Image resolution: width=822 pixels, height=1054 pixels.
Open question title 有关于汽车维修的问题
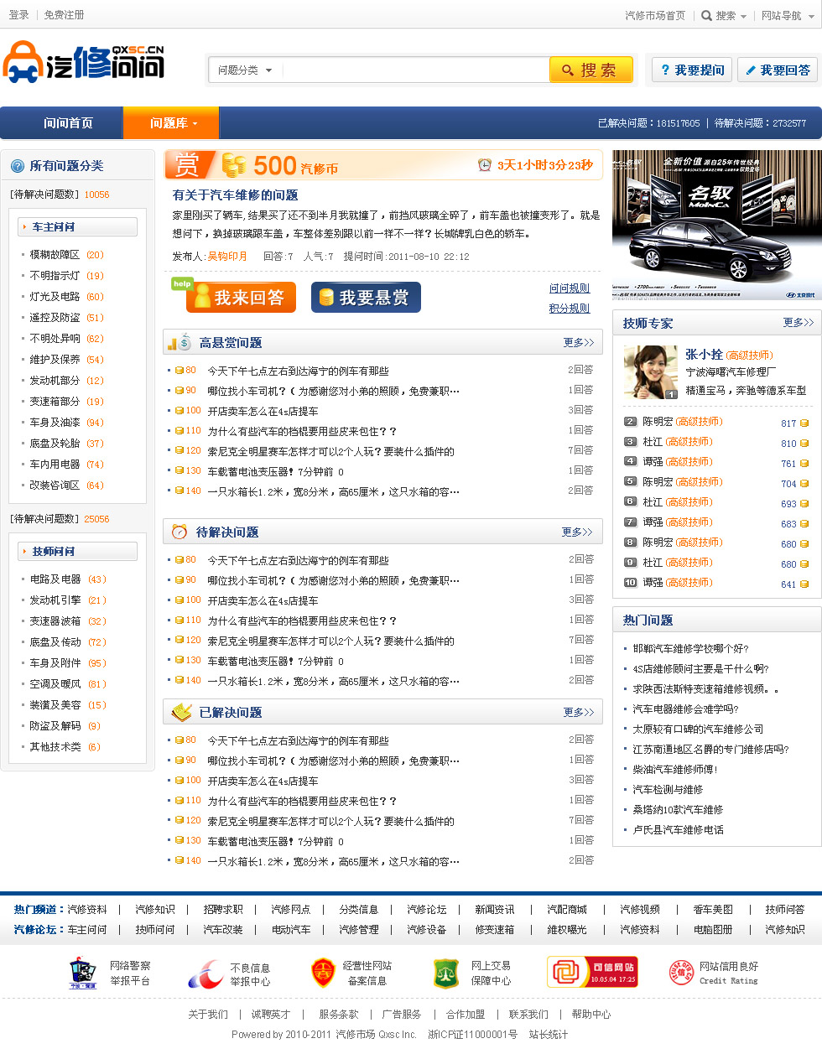pyautogui.click(x=235, y=195)
